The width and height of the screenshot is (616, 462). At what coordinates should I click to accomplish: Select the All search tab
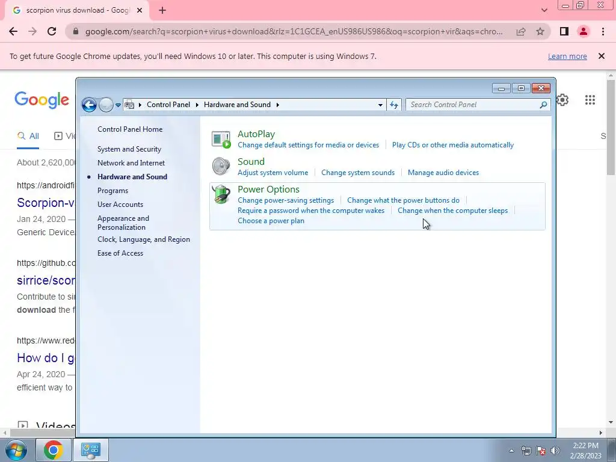tap(28, 137)
